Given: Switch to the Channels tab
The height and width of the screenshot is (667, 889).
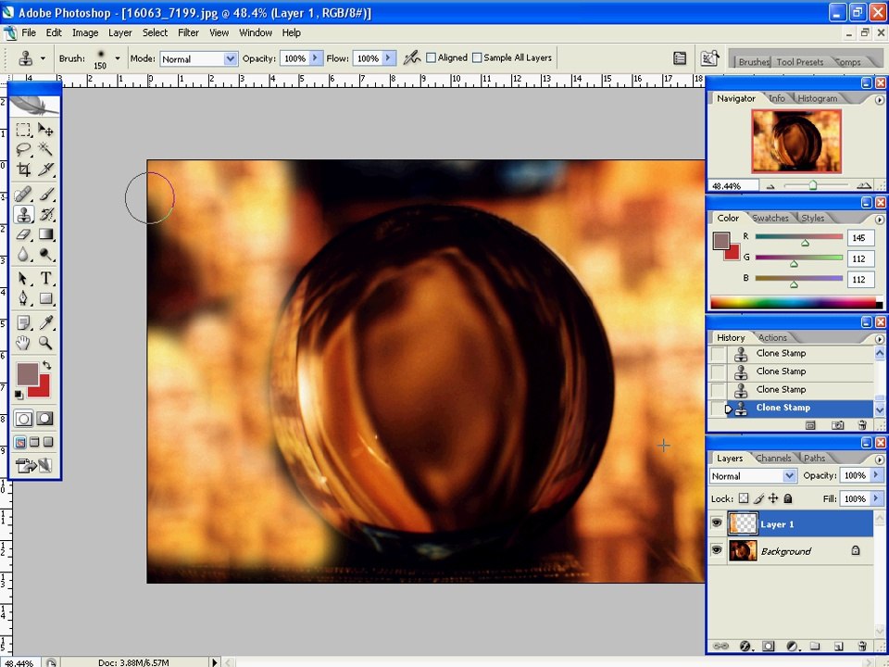Looking at the screenshot, I should pos(772,459).
